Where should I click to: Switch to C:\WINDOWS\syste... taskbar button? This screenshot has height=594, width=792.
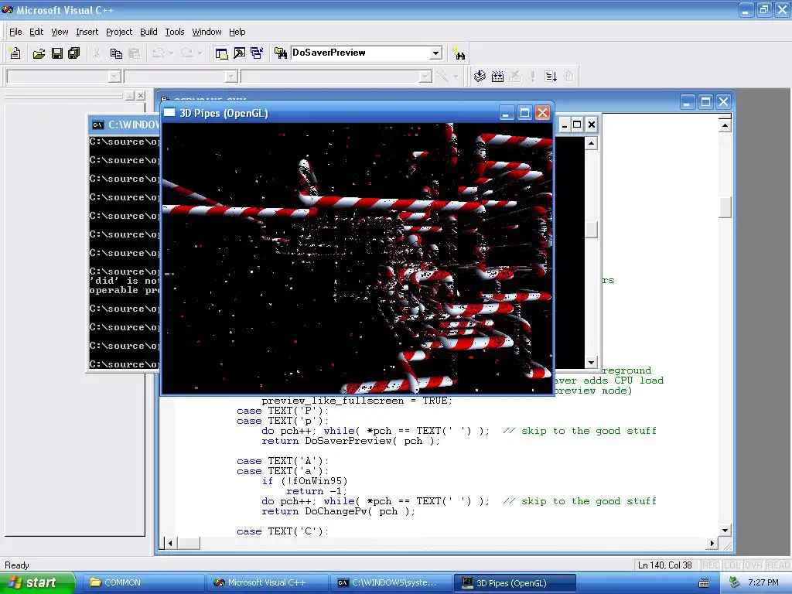391,582
